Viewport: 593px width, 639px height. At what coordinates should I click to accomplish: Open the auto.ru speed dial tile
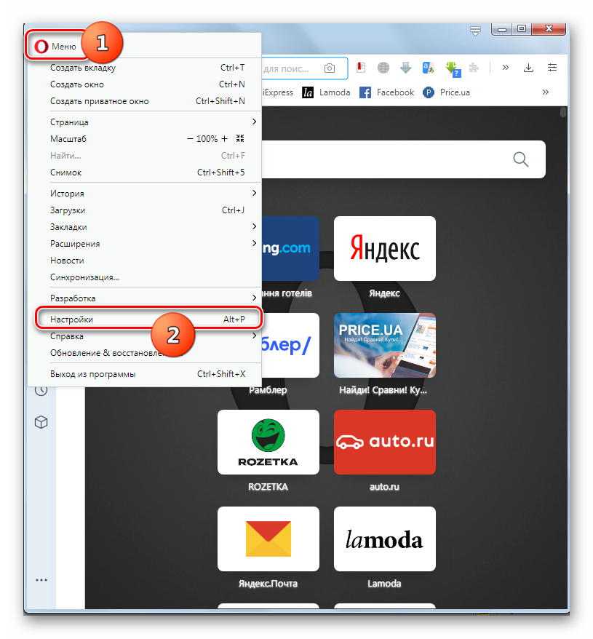coord(385,442)
